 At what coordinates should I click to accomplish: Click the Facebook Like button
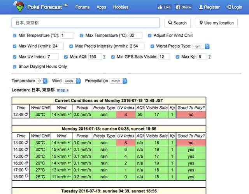point(164,7)
